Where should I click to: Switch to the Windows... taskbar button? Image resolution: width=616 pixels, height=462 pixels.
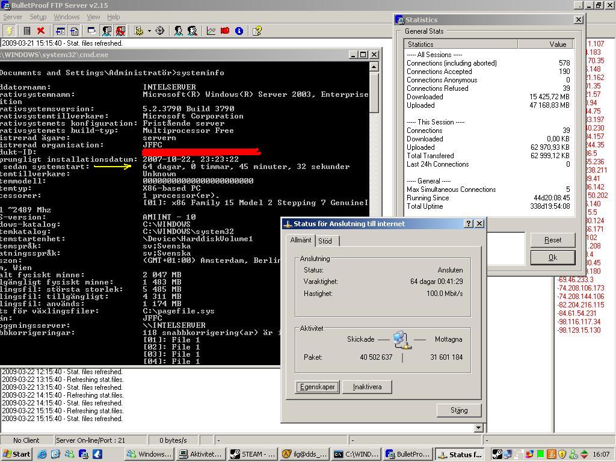click(x=149, y=454)
